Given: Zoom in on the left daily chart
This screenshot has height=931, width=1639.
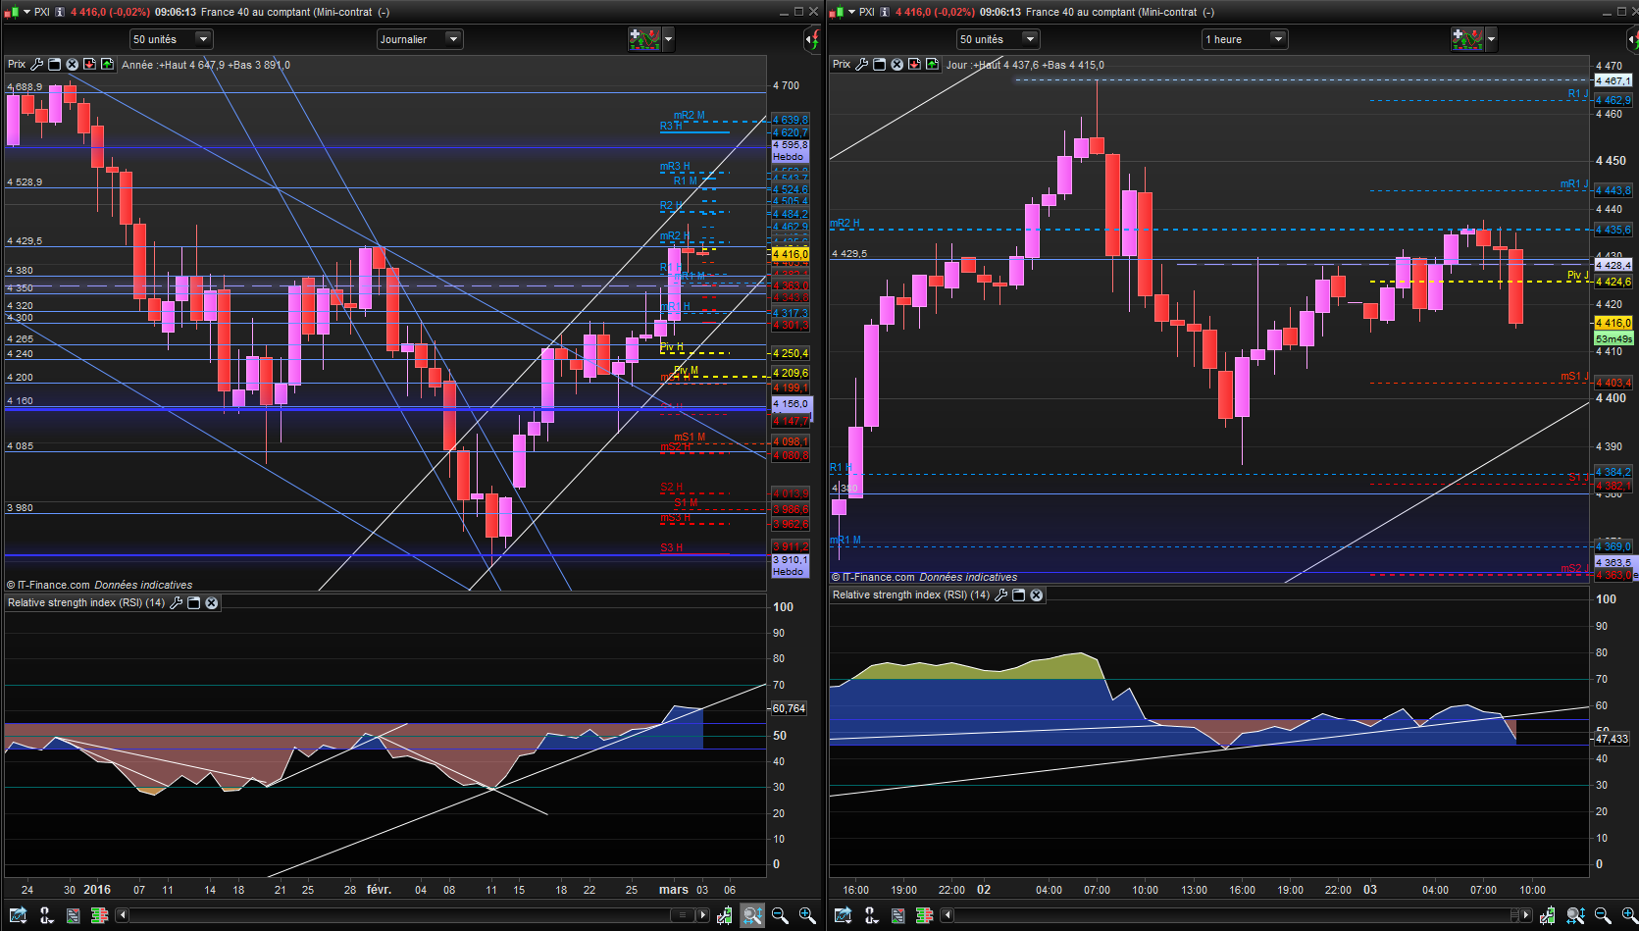Looking at the screenshot, I should point(807,915).
